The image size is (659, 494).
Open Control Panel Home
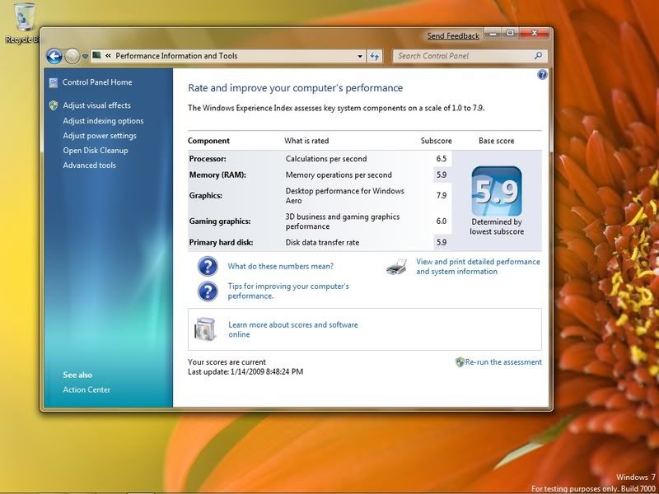[x=97, y=82]
